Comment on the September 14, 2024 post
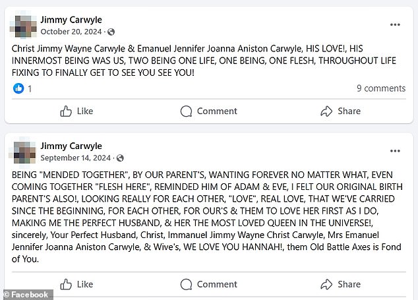This screenshot has width=418, height=300. (x=208, y=284)
